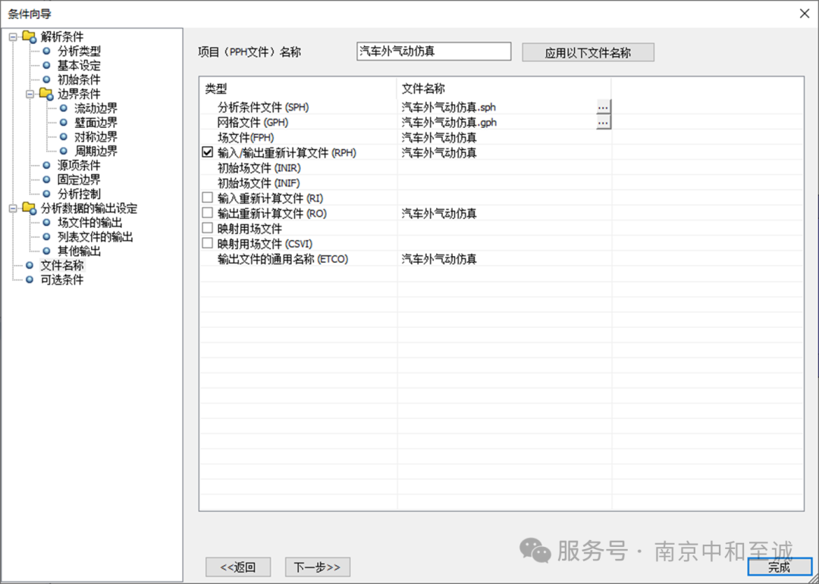The width and height of the screenshot is (819, 584).
Task: Enable 输出重新计算文件 (RO) checkbox
Action: coord(208,213)
